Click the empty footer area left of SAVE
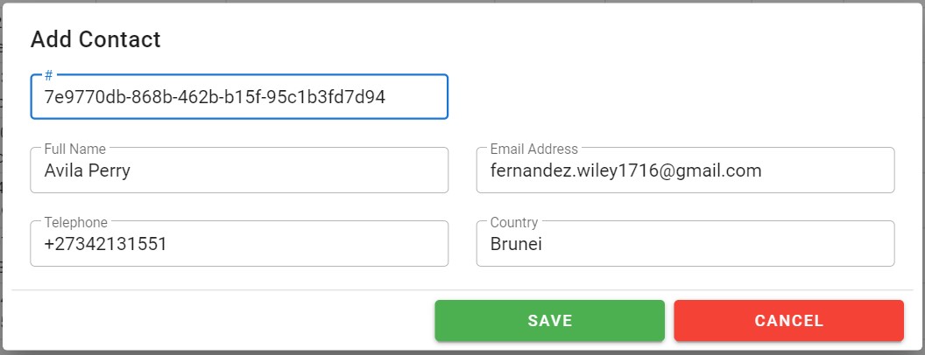 pyautogui.click(x=219, y=321)
